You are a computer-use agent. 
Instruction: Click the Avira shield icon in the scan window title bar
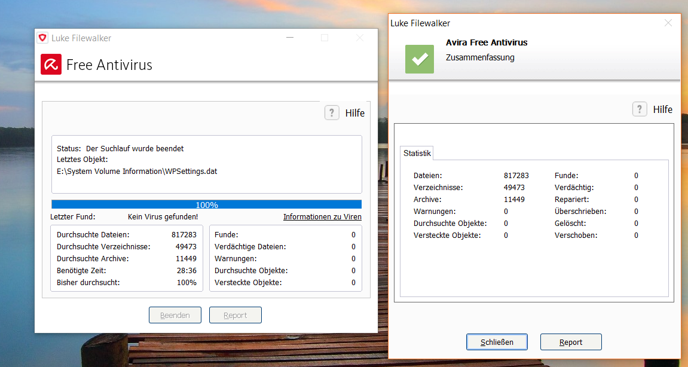(x=42, y=38)
